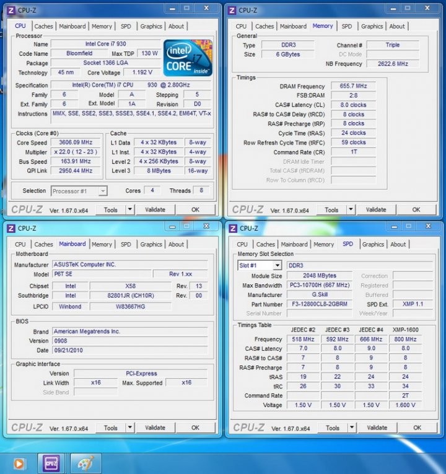The width and height of the screenshot is (446, 474).
Task: Switch to Memory tab in SPD window
Action: [323, 244]
